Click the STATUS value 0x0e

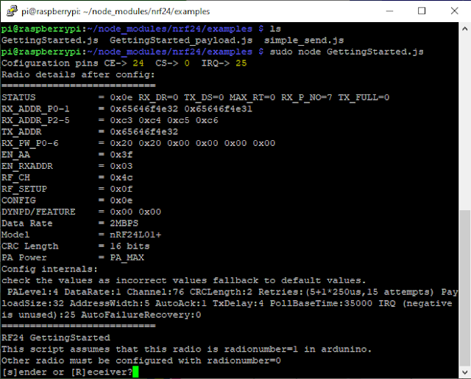click(x=121, y=97)
